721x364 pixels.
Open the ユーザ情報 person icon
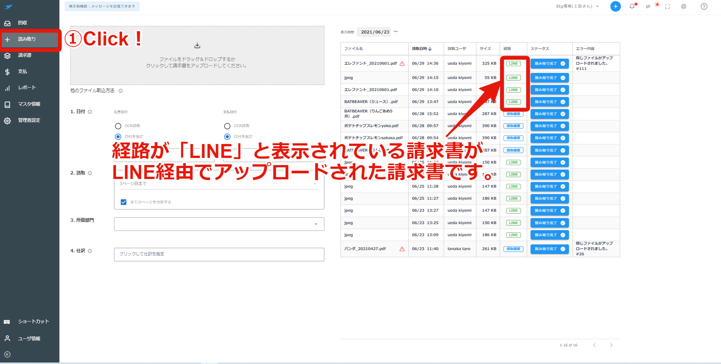[x=7, y=338]
